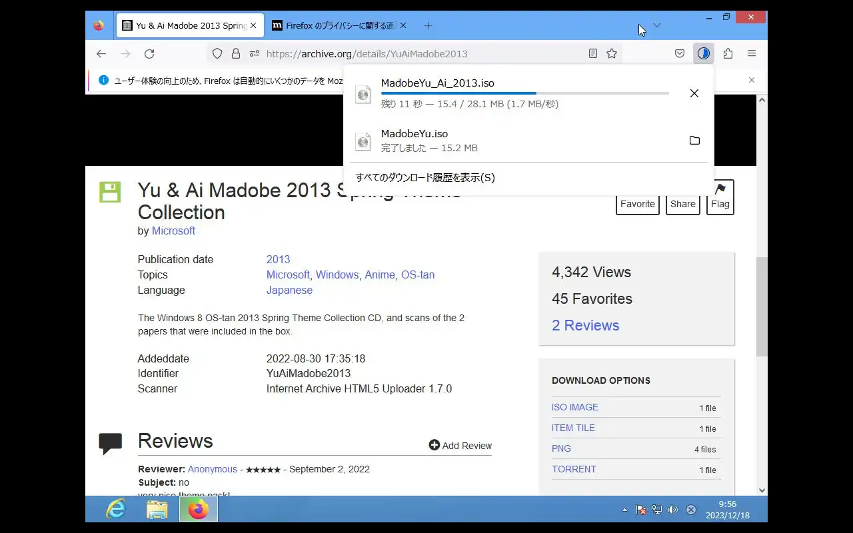
Task: Click the Flag button
Action: [720, 197]
